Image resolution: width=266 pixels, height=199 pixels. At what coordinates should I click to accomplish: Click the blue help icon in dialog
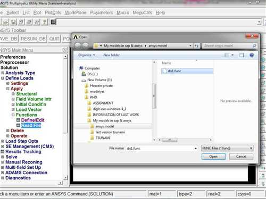point(252,55)
